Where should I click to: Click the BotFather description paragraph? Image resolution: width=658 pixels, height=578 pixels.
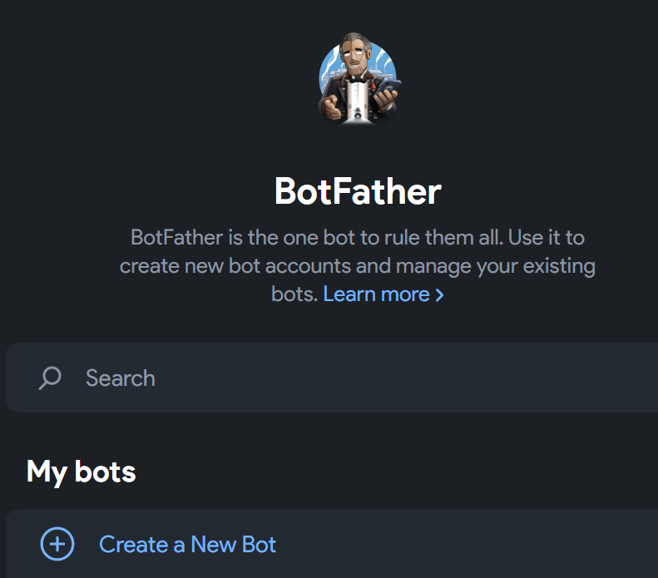(x=358, y=265)
